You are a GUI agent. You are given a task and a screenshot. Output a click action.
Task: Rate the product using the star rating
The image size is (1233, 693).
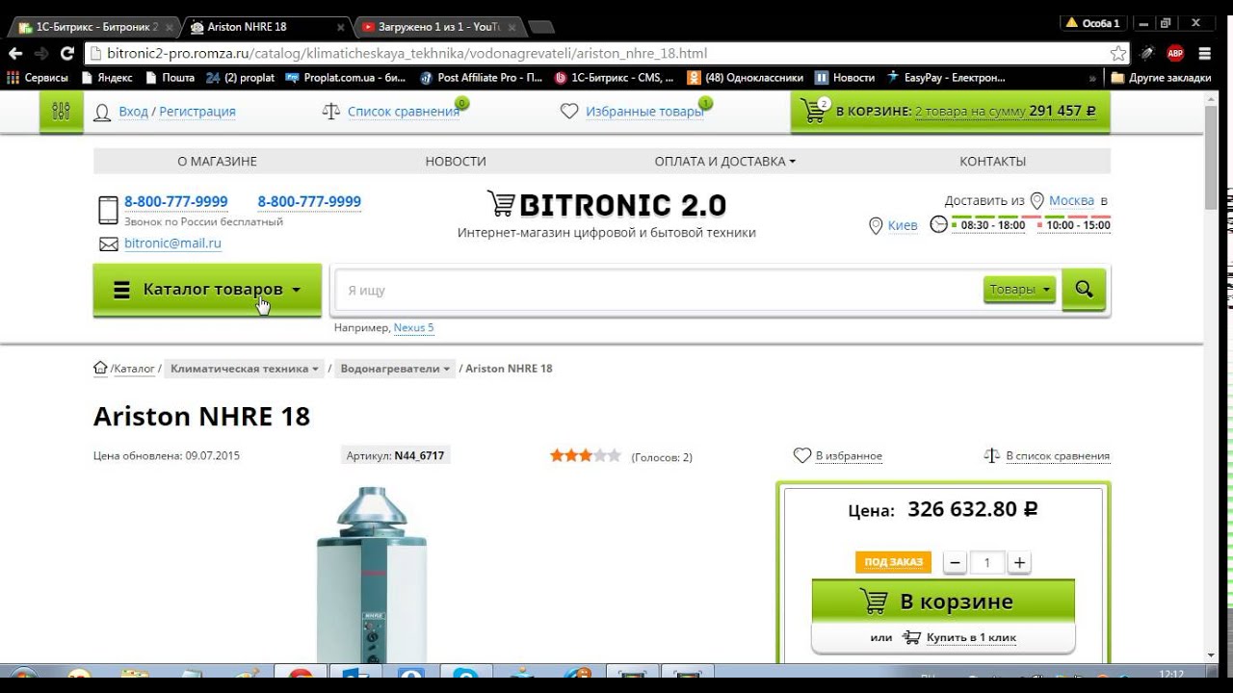click(x=586, y=455)
